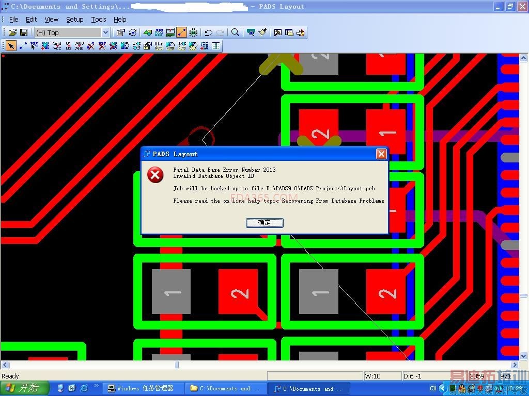Click the Open file icon
529x396 pixels.
[x=12, y=32]
